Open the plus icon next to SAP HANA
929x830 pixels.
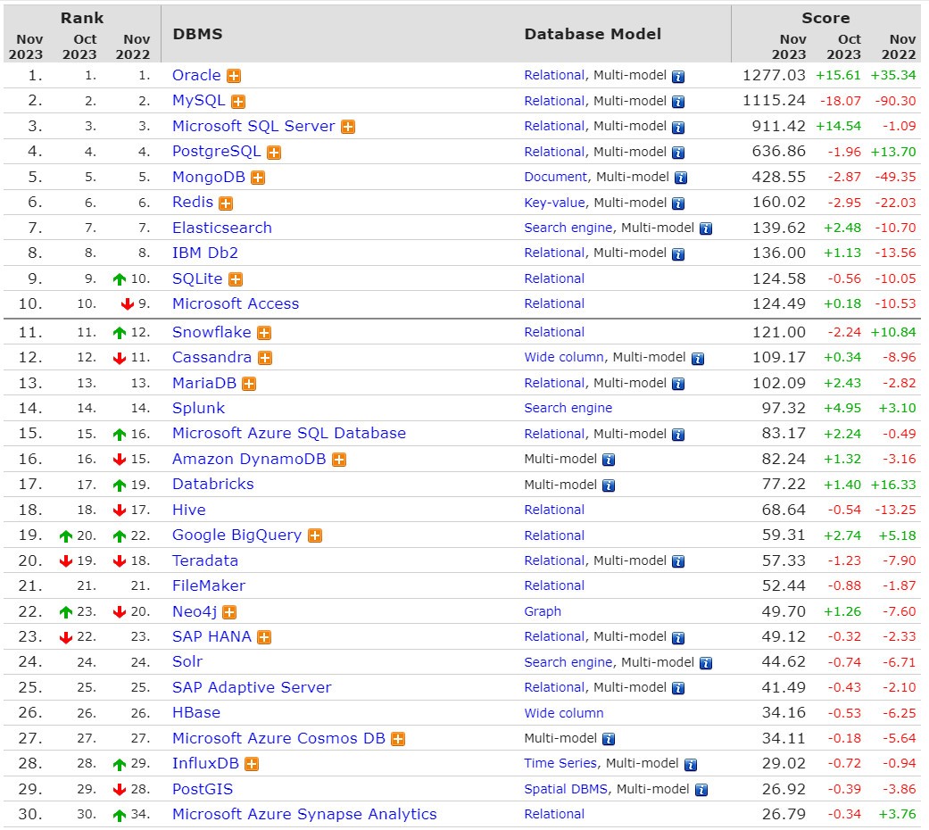(x=264, y=637)
